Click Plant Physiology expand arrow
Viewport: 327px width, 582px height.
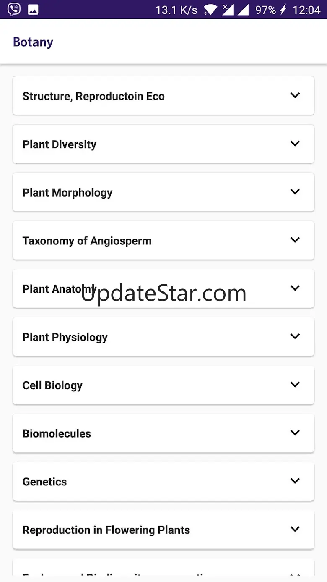(295, 336)
